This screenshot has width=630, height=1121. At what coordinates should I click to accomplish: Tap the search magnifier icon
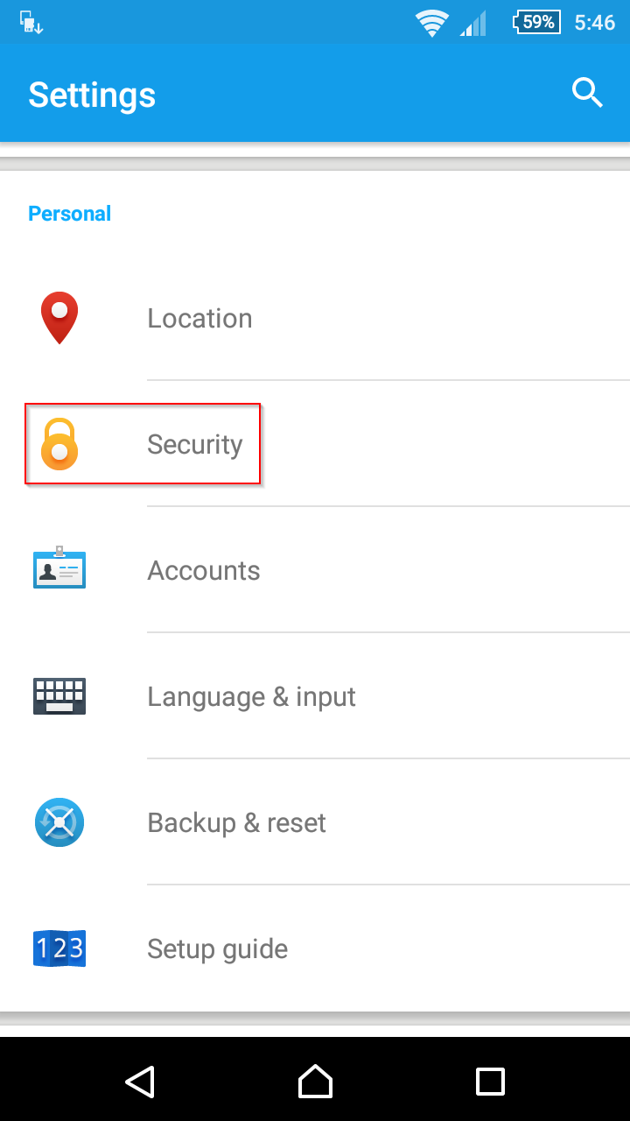click(587, 92)
